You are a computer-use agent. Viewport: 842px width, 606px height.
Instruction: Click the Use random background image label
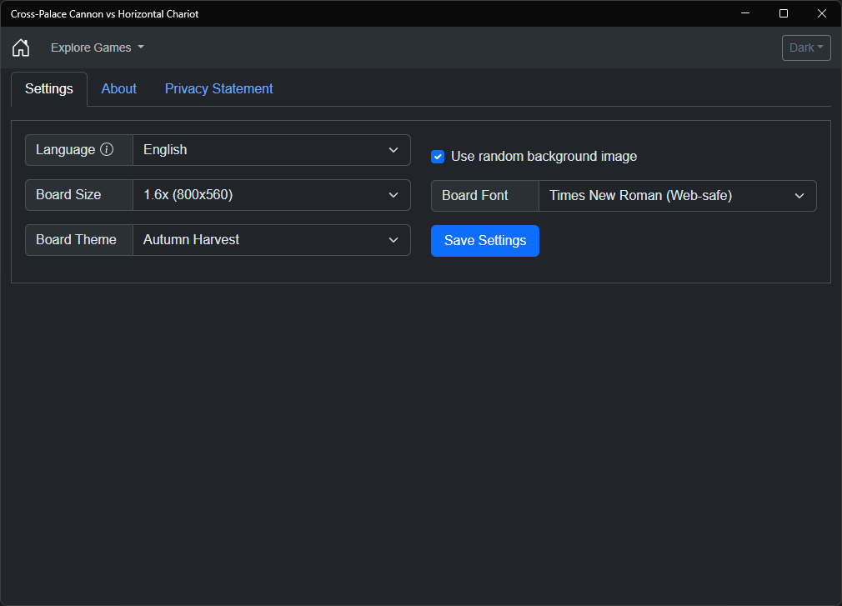(x=544, y=156)
